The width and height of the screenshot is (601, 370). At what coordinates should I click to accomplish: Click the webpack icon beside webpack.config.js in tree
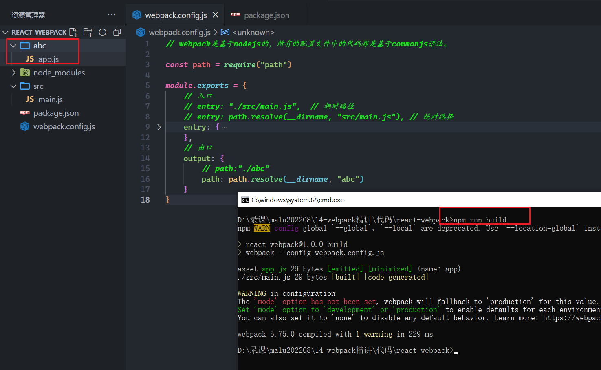pyautogui.click(x=25, y=126)
